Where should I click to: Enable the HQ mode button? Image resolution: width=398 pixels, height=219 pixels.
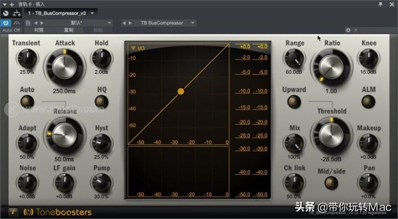pos(102,102)
